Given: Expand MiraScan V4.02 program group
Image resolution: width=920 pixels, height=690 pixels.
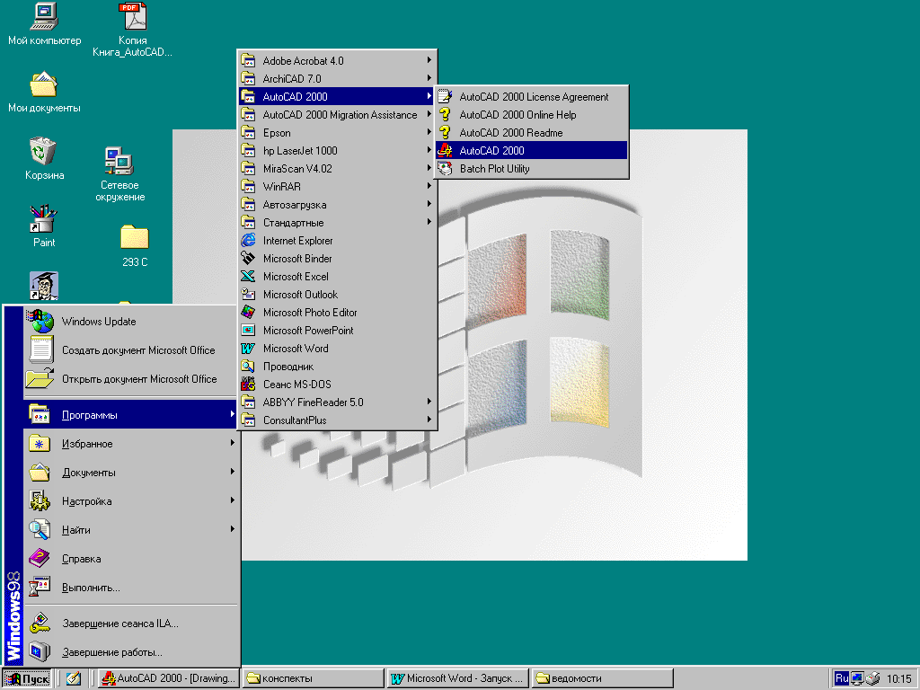Looking at the screenshot, I should (x=338, y=169).
